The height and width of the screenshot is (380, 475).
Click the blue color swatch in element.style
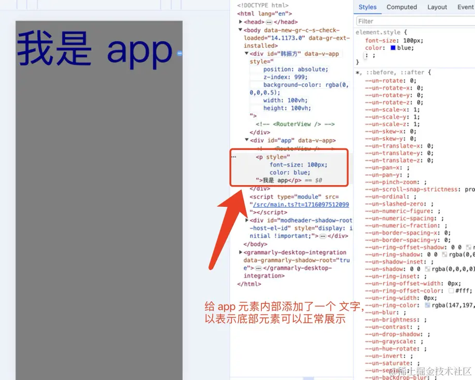[x=393, y=48]
